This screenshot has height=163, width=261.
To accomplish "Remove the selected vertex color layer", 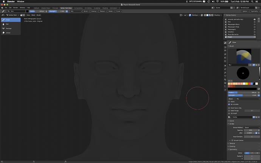I will (259, 21).
